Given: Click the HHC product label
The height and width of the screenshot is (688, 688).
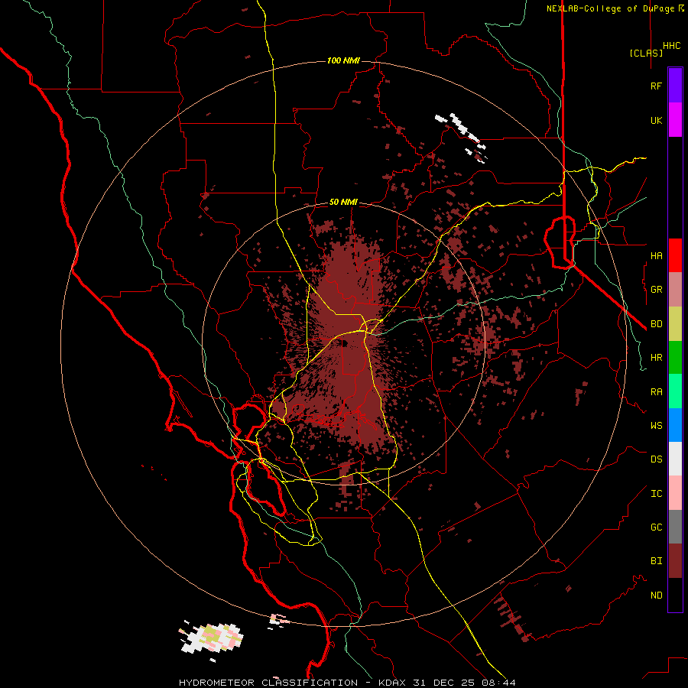Looking at the screenshot, I should [672, 46].
